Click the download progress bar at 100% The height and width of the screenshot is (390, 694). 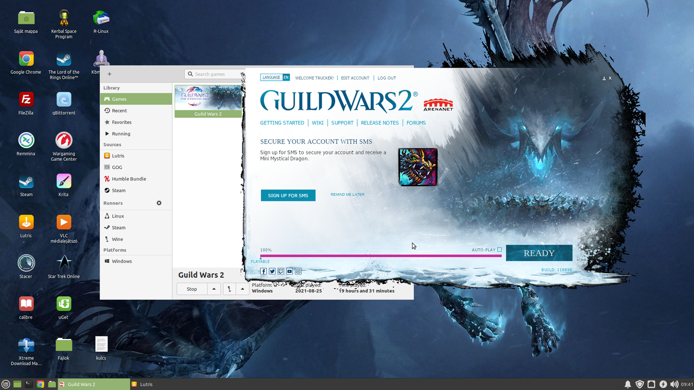[x=381, y=256]
